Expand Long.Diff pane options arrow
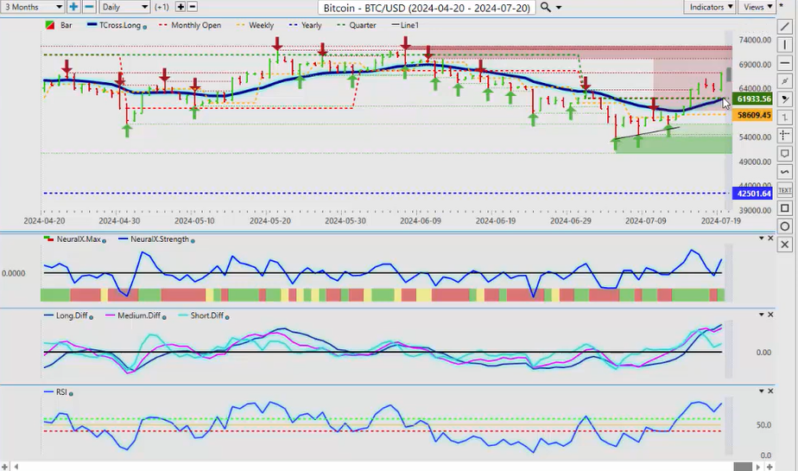 [x=762, y=315]
